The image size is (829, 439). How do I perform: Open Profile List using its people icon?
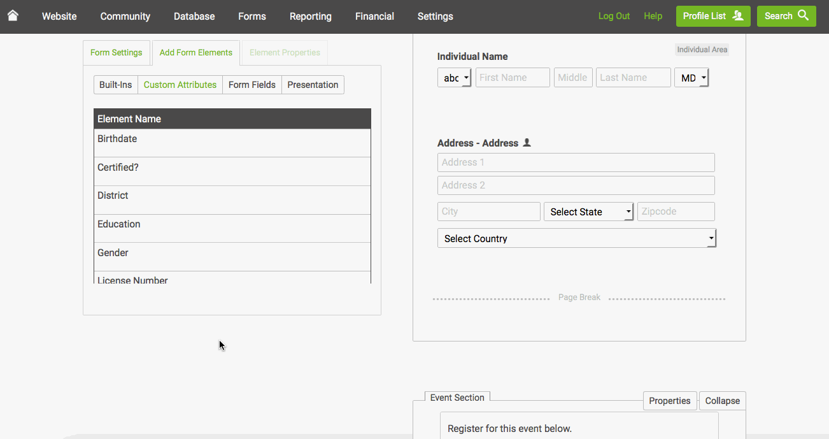click(x=737, y=16)
